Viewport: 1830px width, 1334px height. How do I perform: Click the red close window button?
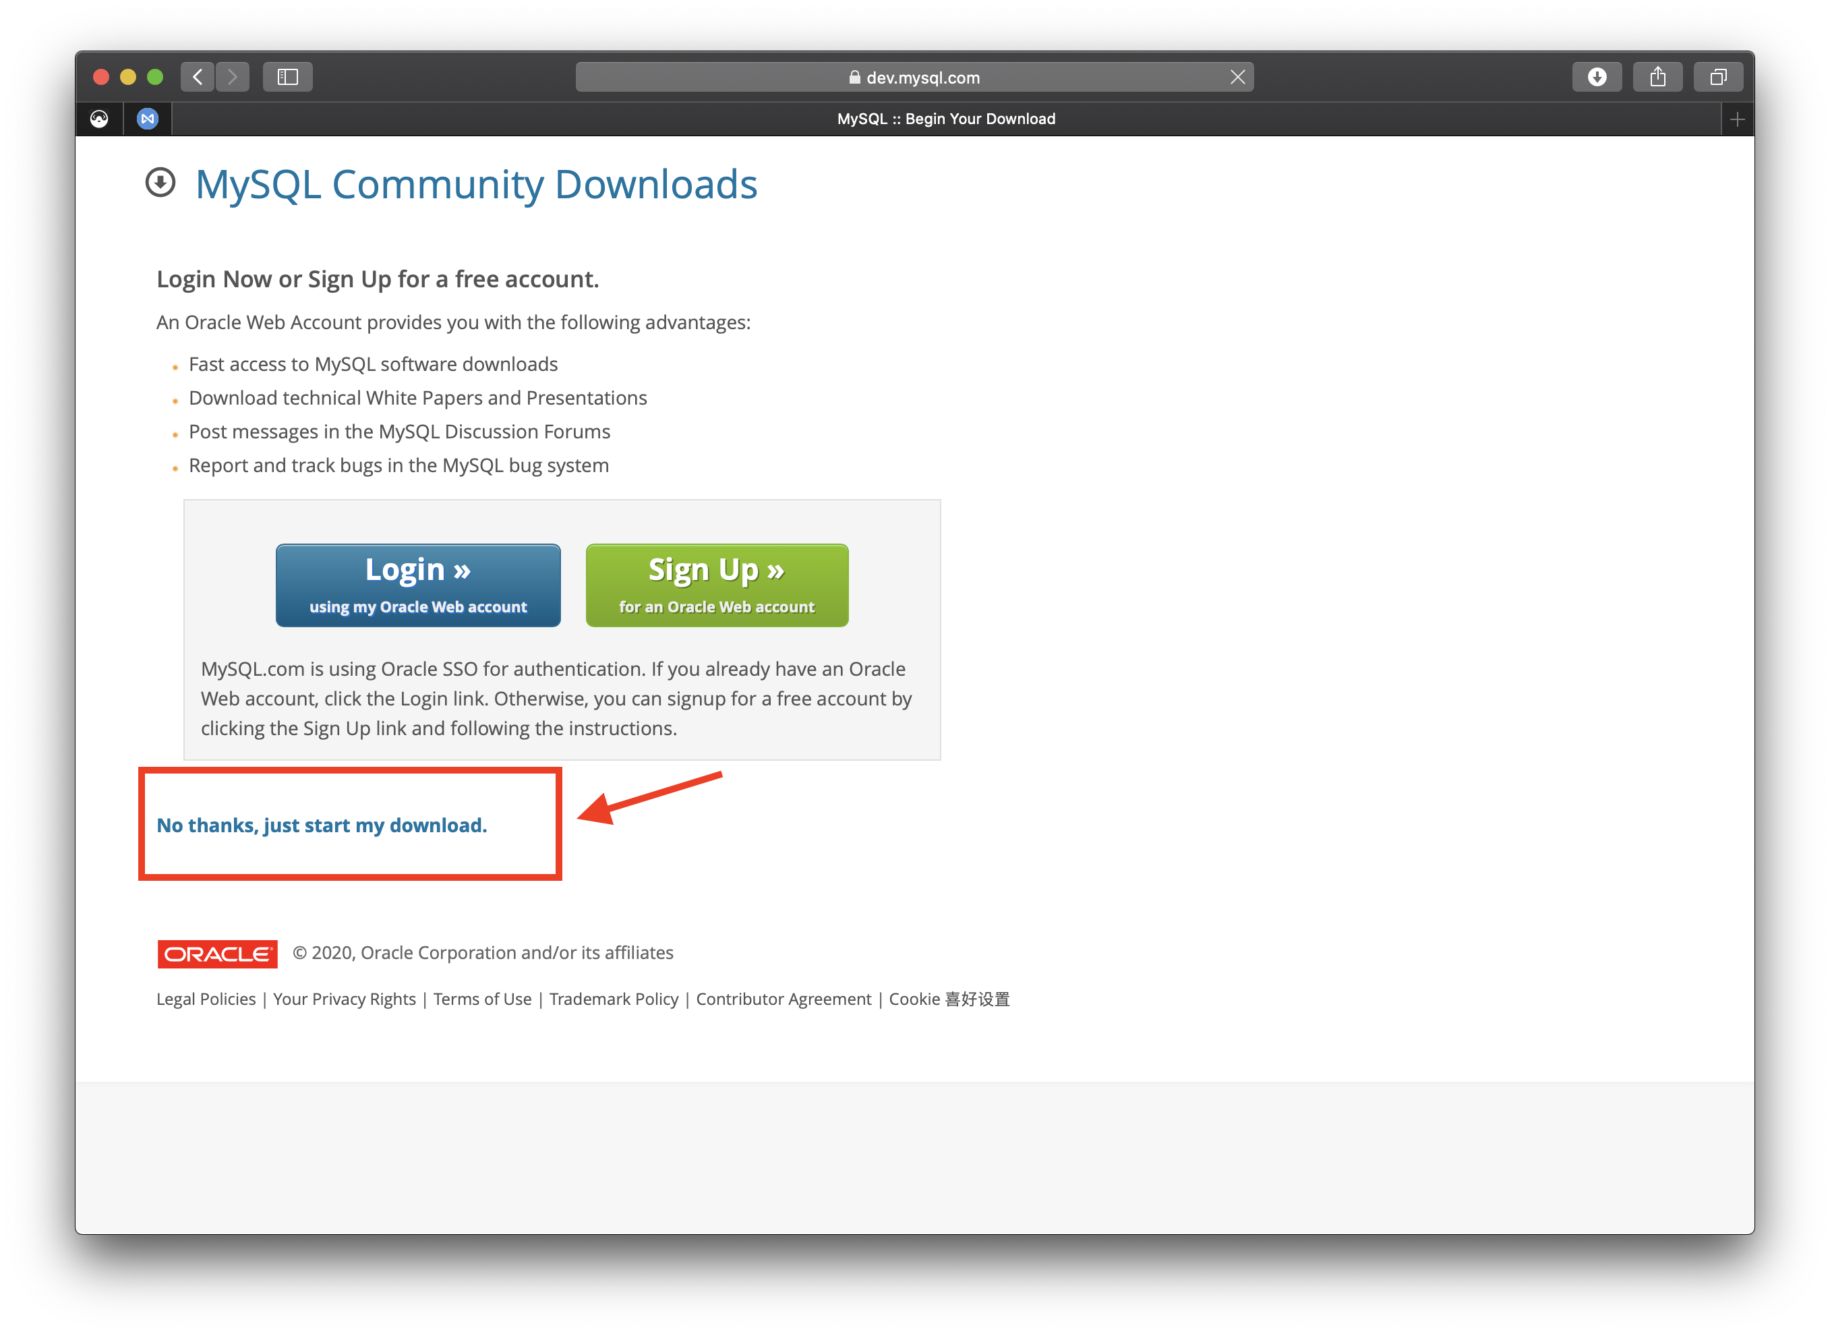coord(101,77)
